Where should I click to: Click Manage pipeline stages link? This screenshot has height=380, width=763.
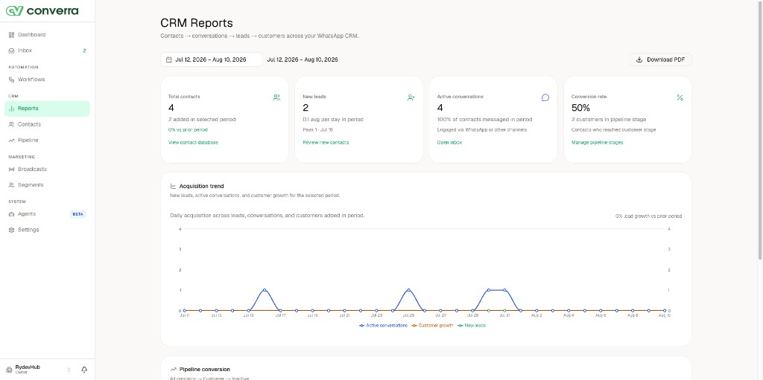[597, 142]
